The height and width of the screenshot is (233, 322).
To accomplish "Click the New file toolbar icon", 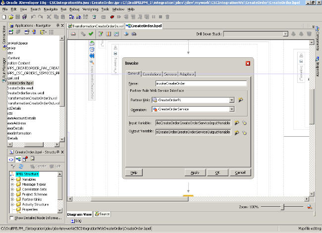I will [x=4, y=17].
